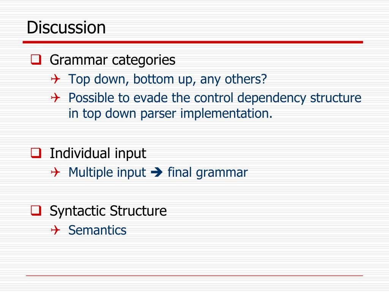
Task: Select the 'Discussion' slide title
Action: point(66,27)
